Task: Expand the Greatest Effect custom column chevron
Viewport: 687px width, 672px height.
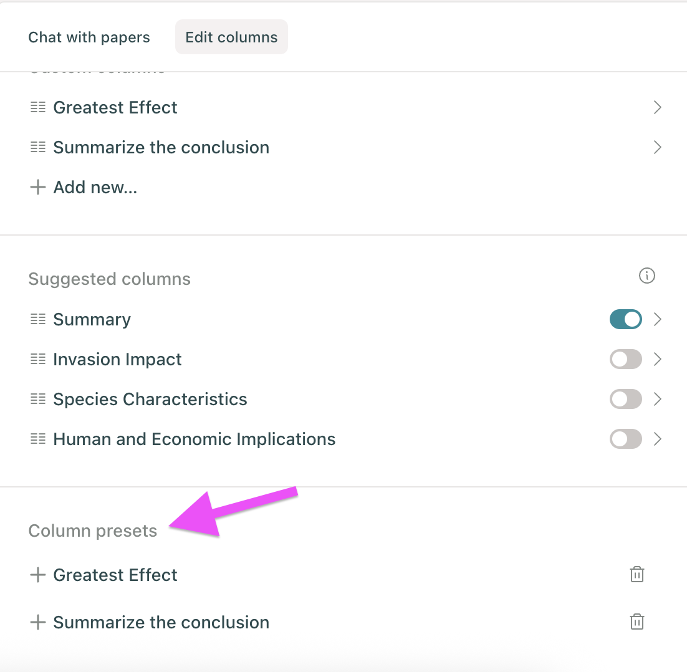Action: click(657, 107)
